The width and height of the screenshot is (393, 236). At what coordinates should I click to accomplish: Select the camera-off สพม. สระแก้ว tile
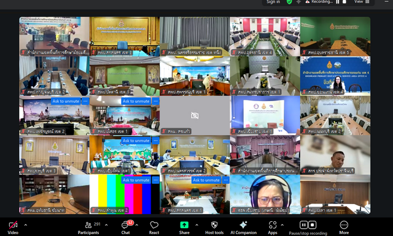click(x=195, y=115)
